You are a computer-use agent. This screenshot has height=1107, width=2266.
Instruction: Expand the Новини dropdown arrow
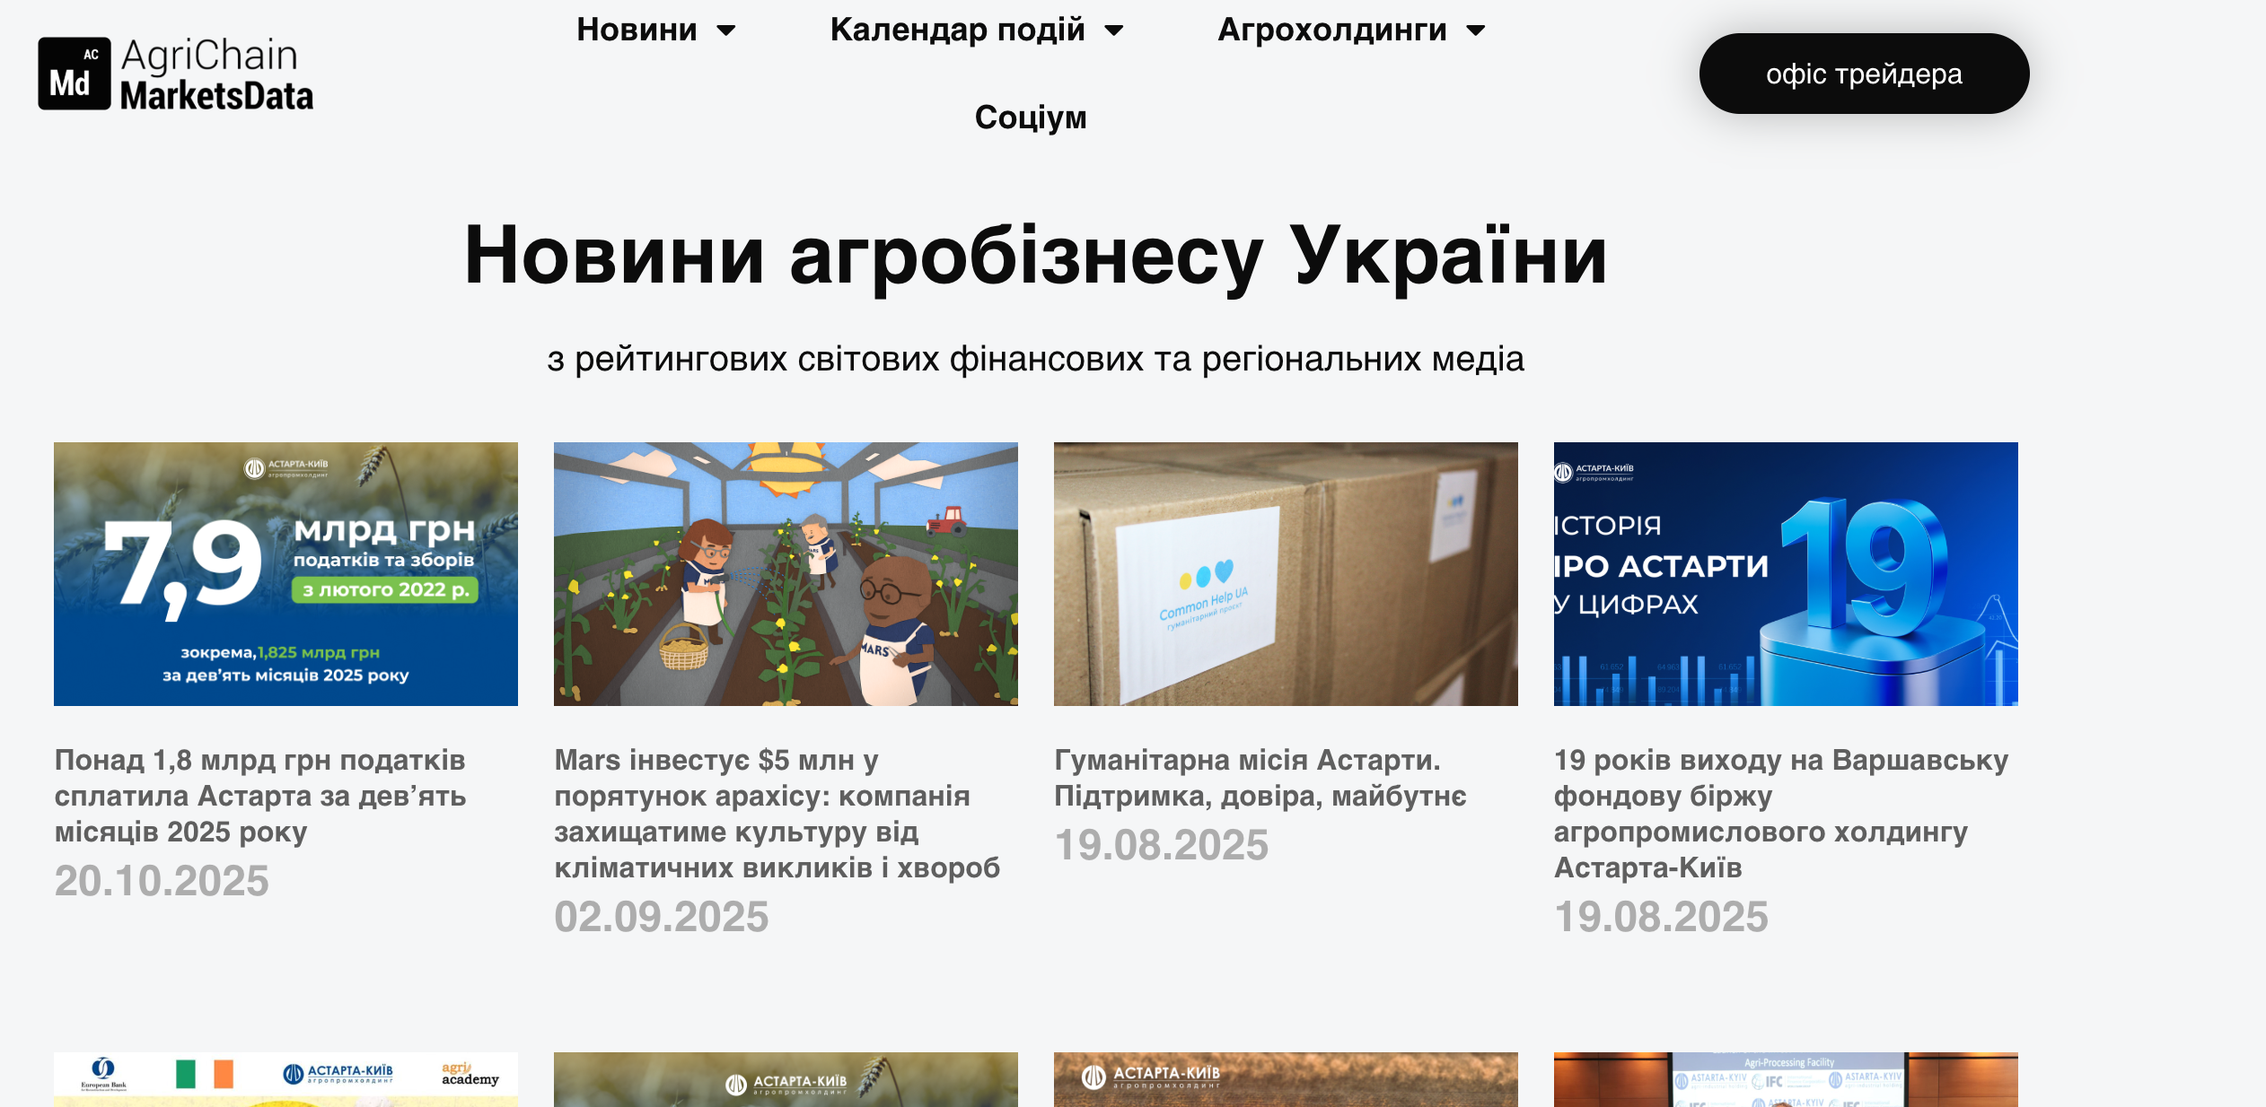click(x=726, y=31)
